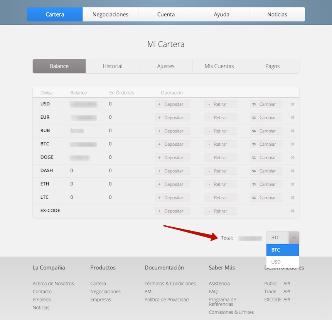Screen dimensions: 332x320
Task: Switch to the Pagos sub-tab
Action: tap(273, 66)
